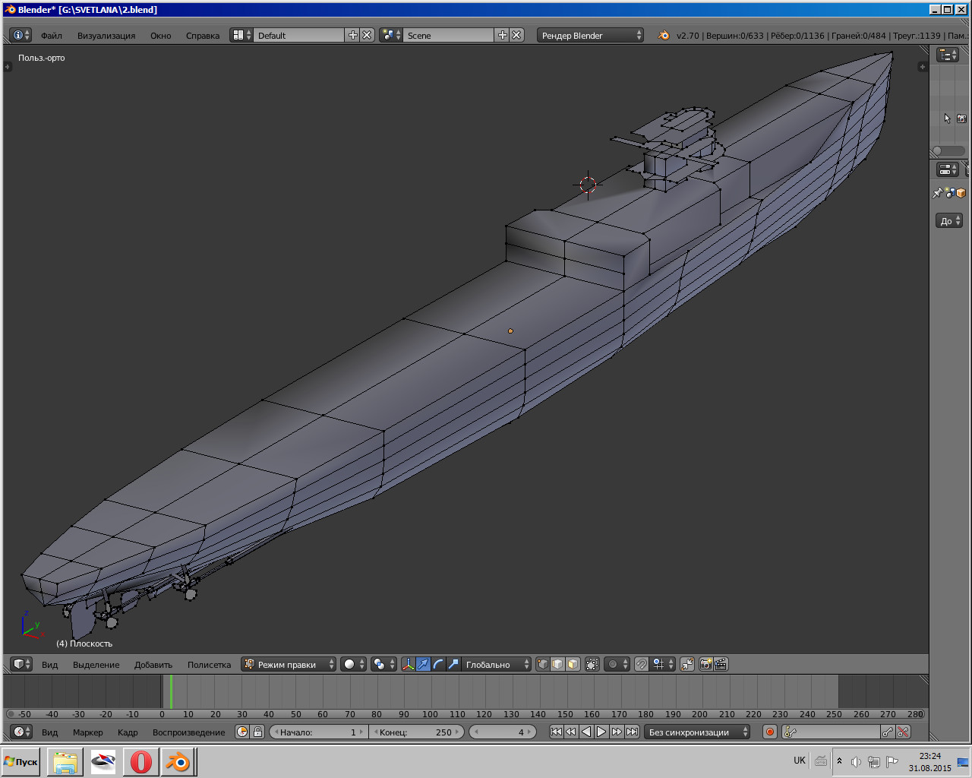This screenshot has width=972, height=778.
Task: Select vertex selection mode icon
Action: click(542, 664)
